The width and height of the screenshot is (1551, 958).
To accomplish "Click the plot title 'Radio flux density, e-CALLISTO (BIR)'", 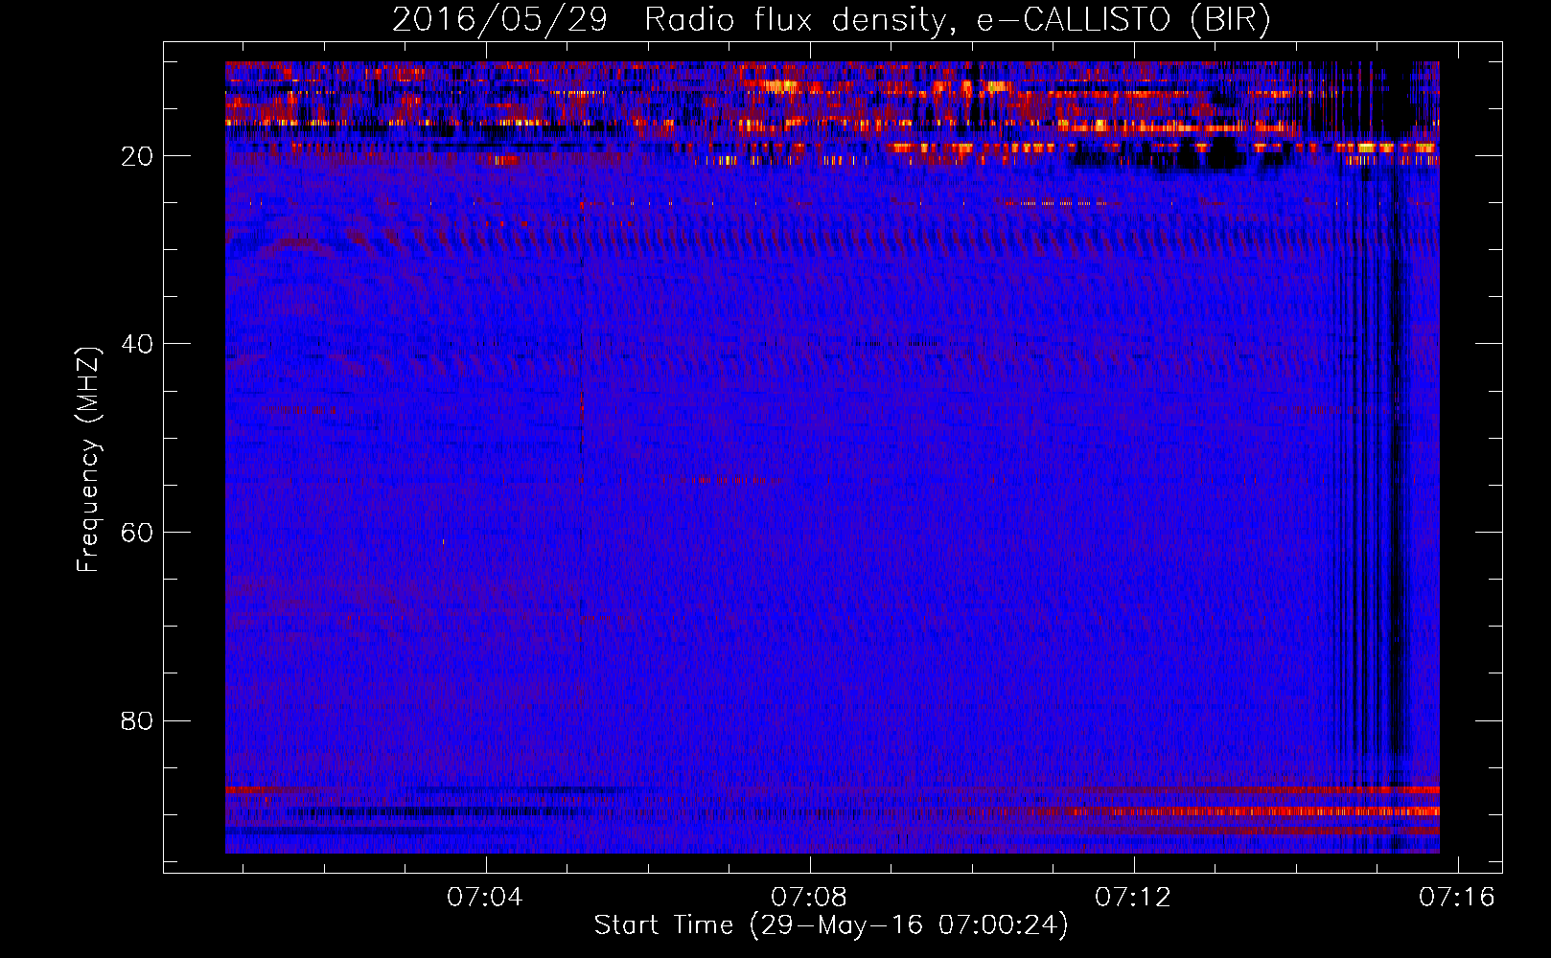I will coord(957,20).
